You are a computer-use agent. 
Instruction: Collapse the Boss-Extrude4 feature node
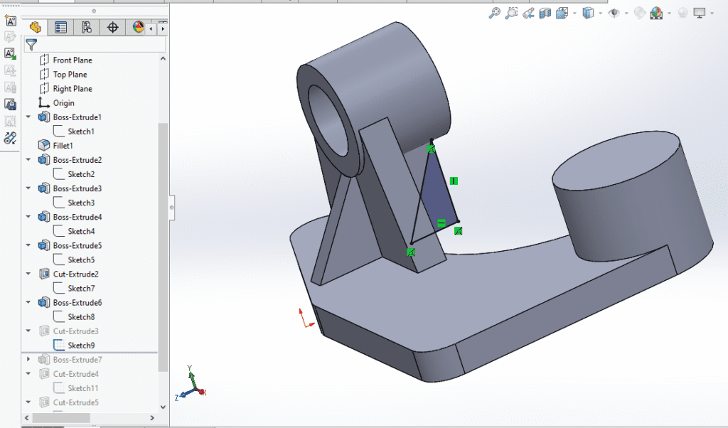(x=28, y=217)
